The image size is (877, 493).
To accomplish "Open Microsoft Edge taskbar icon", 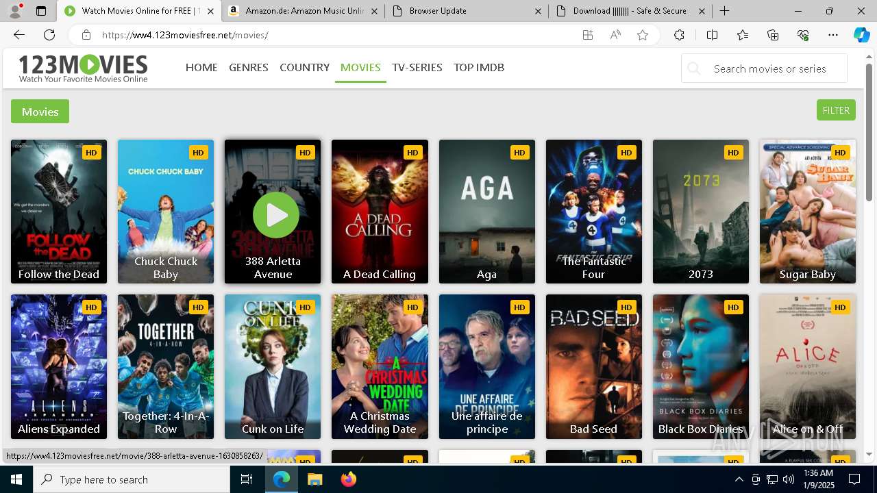I will pyautogui.click(x=282, y=479).
